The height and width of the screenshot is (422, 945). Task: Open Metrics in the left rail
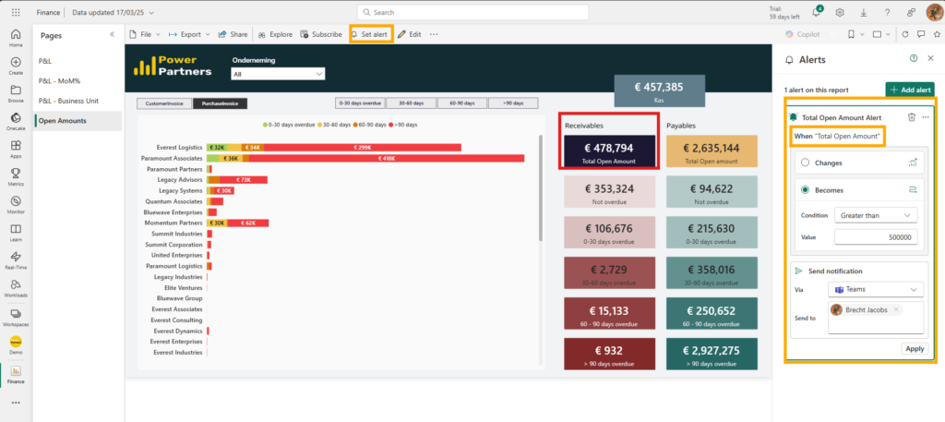[x=16, y=176]
